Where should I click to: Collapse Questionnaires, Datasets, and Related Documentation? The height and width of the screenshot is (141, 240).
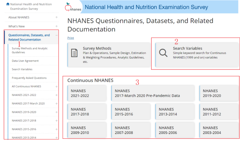pos(57,35)
